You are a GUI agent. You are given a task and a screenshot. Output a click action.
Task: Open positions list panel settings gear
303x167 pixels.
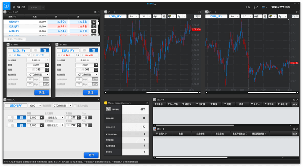[294, 129]
